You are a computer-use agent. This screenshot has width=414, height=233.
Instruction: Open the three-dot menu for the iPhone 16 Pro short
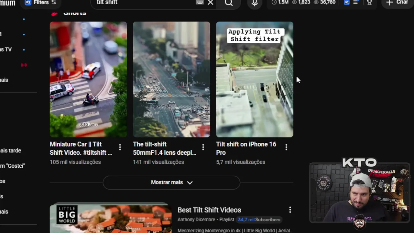click(286, 147)
